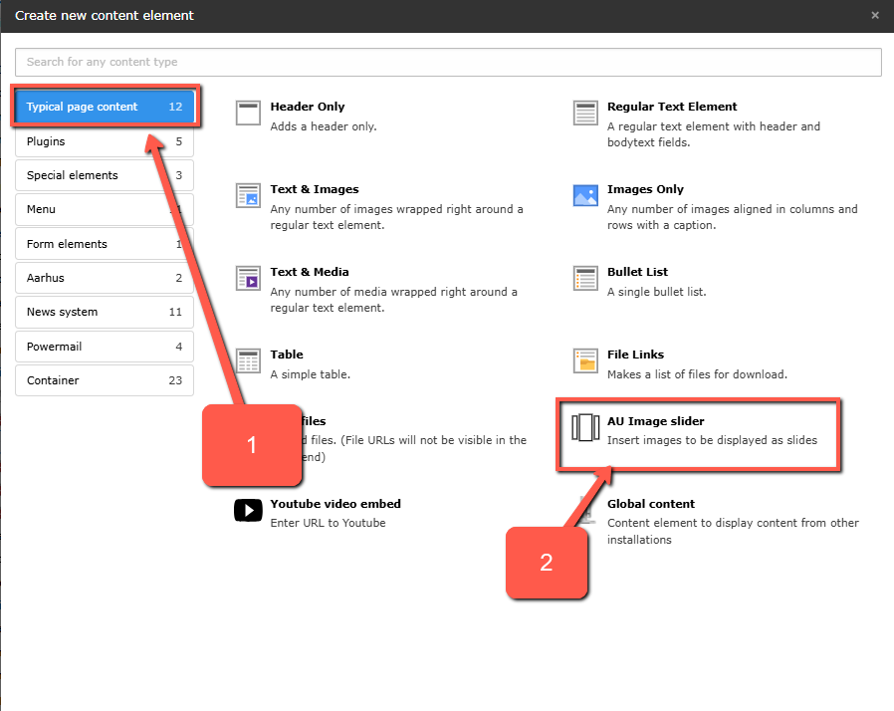Open the Form elements category
This screenshot has height=711, width=894.
tap(105, 244)
